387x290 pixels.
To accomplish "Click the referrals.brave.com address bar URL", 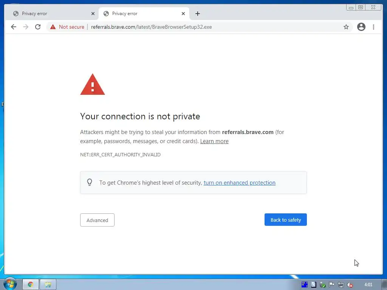I will (151, 27).
